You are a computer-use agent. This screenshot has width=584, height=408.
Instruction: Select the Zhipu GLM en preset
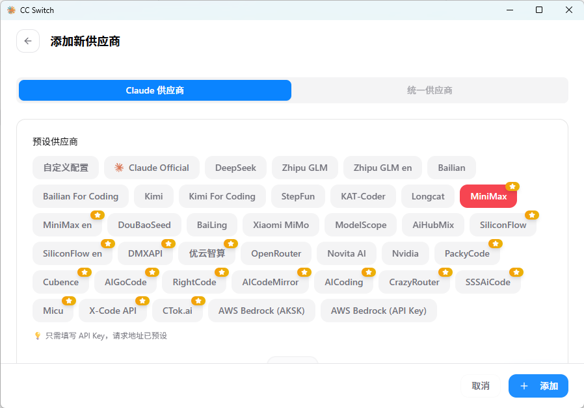pos(382,168)
